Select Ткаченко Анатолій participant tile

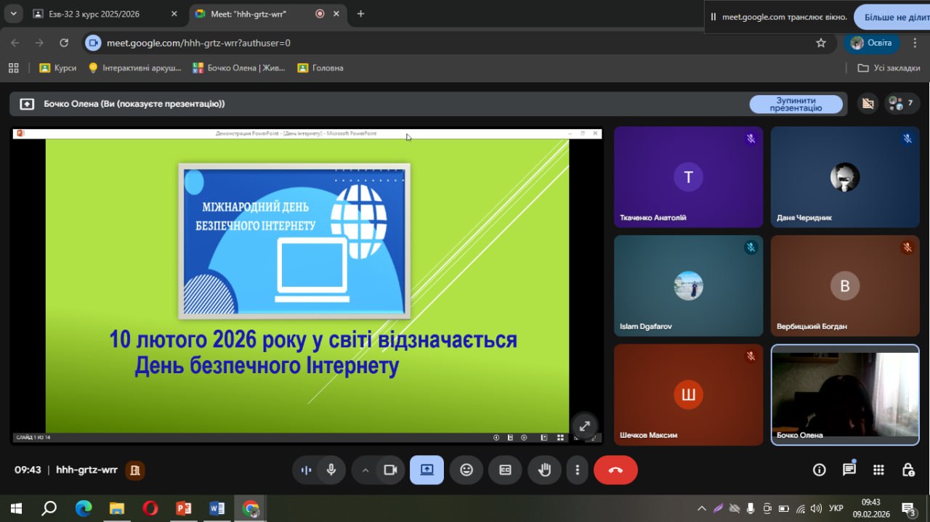[688, 177]
